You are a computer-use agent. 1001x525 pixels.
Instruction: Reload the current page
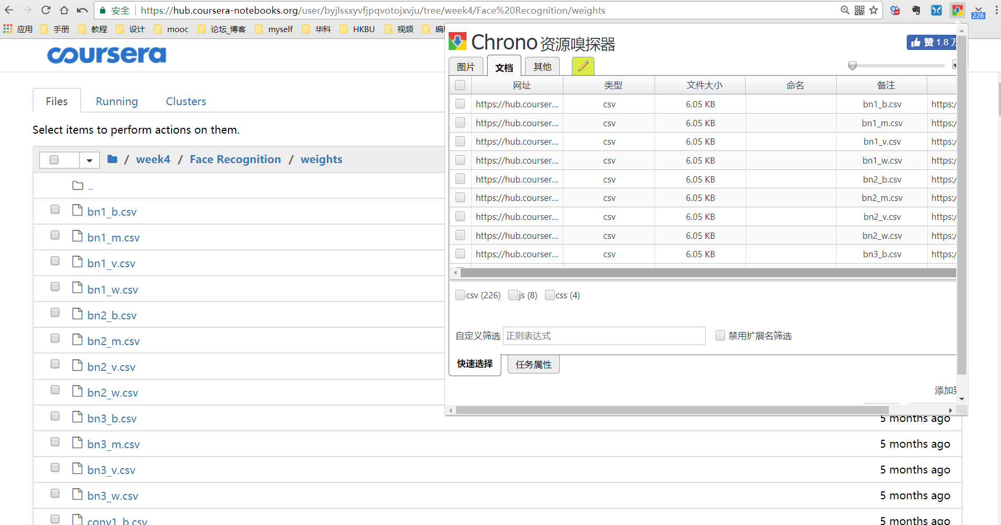[x=46, y=10]
